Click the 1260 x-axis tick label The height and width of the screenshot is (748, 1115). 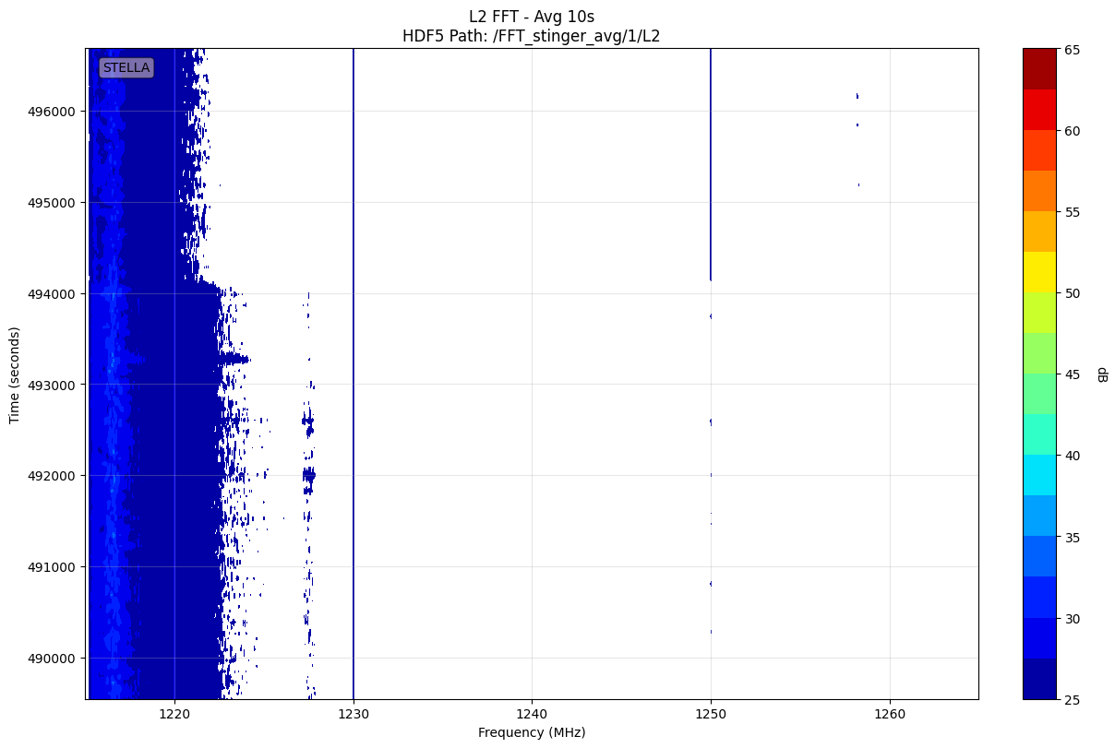pos(889,712)
